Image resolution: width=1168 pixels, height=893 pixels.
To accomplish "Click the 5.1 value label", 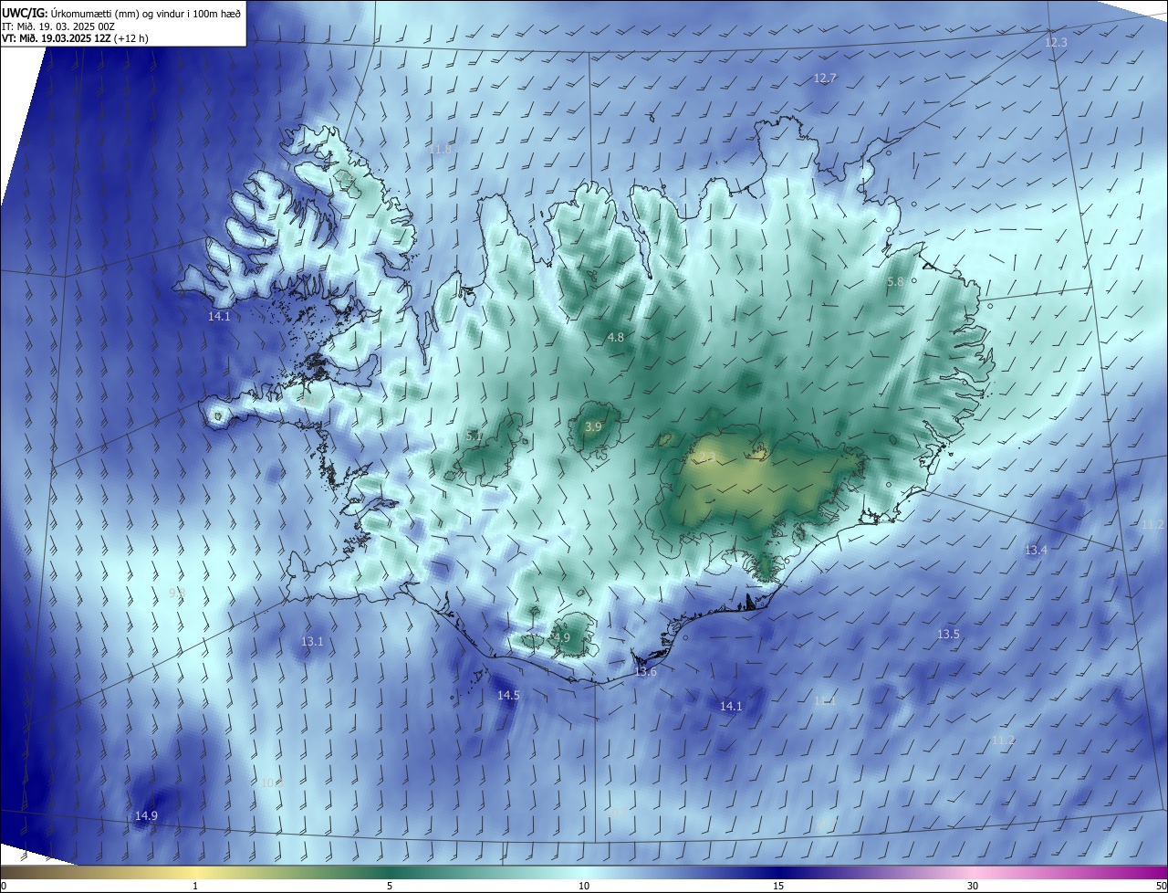I will coord(474,436).
